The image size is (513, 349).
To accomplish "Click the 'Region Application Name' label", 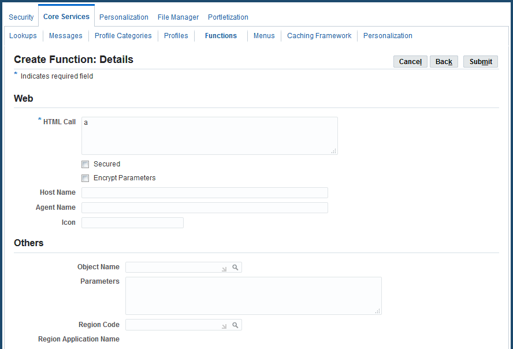I will pos(79,339).
